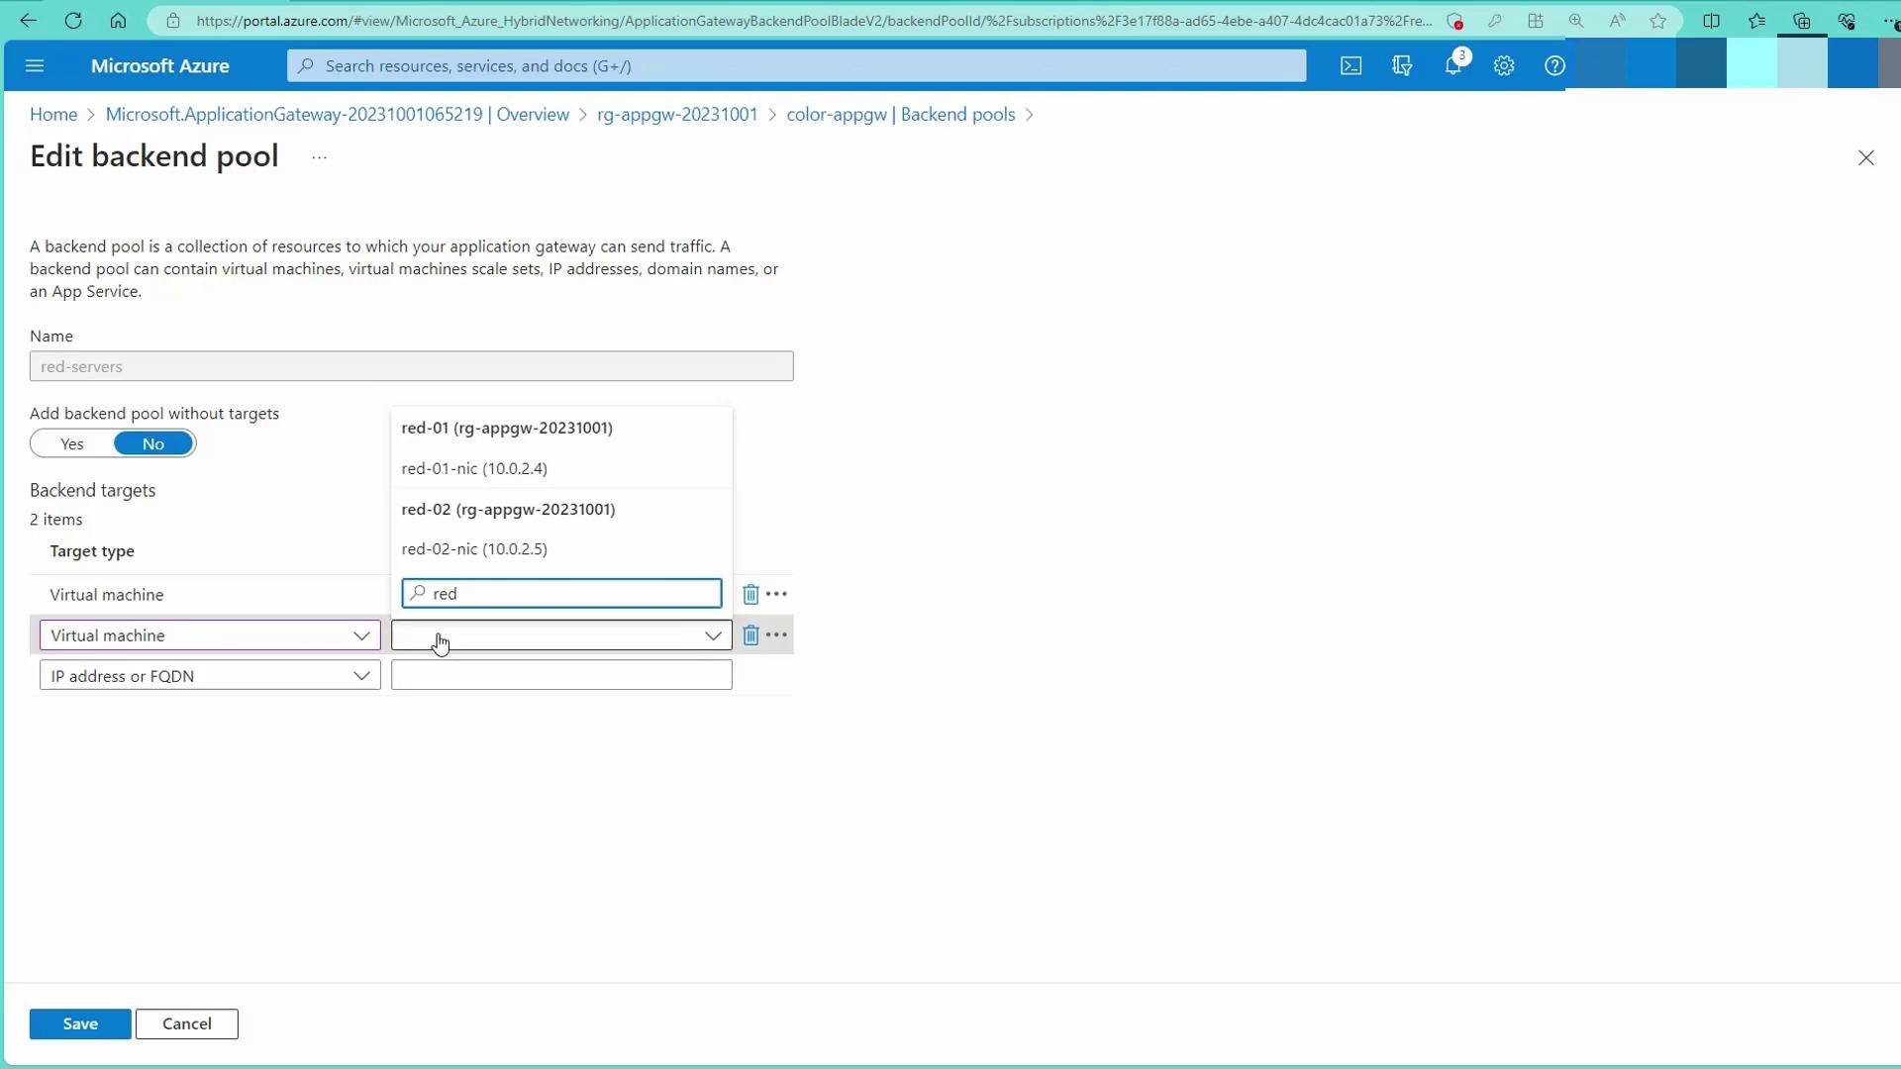Choose red-02-nic (10.0.2.5) from the list
Viewport: 1901px width, 1069px height.
(x=474, y=549)
